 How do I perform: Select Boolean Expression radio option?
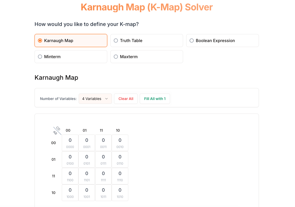[x=222, y=41]
